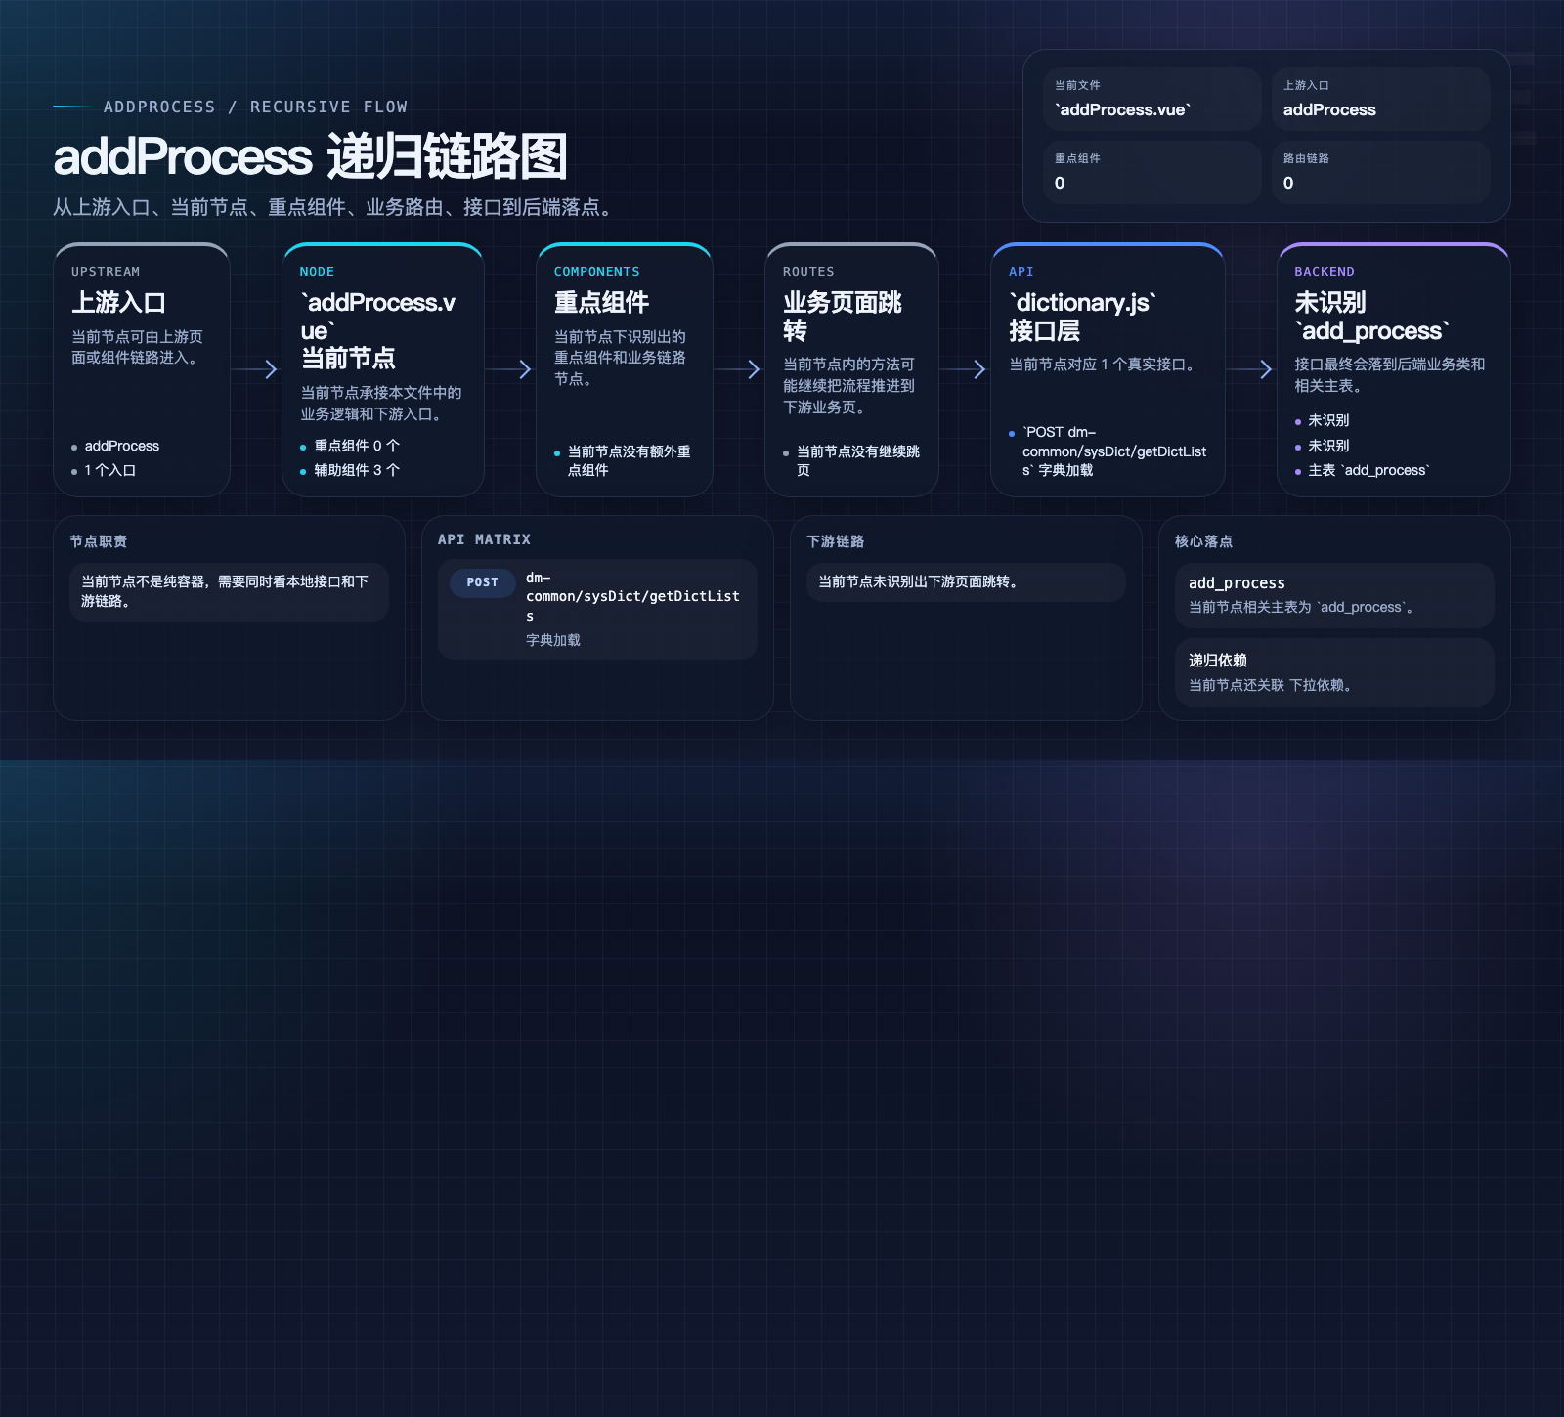The height and width of the screenshot is (1417, 1564).
Task: Click the 重点组件 count tile showing 0
Action: (1151, 172)
